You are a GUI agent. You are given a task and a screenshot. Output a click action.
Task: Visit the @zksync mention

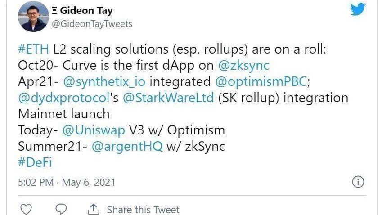243,65
